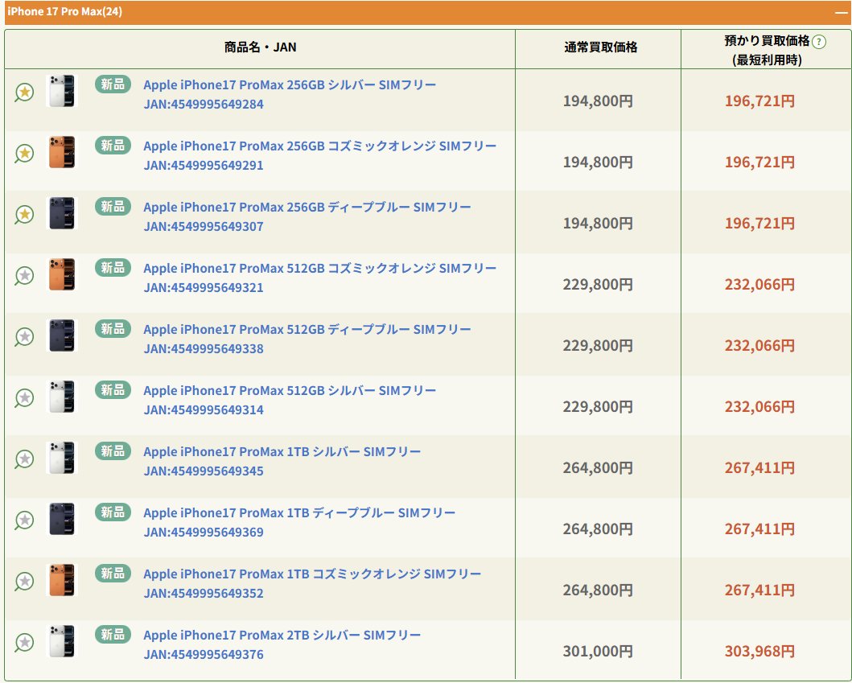852x683 pixels.
Task: Select JAN:4549995649307 text
Action: 204,227
